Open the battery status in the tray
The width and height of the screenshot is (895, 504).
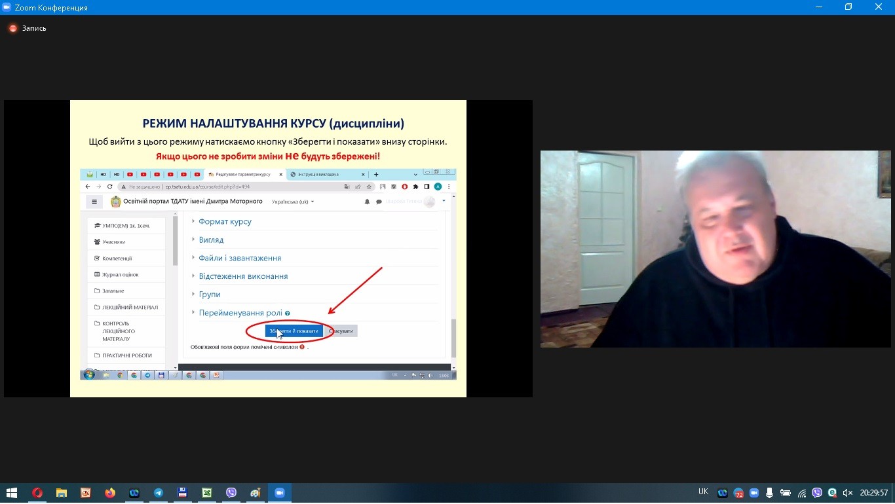coord(786,493)
